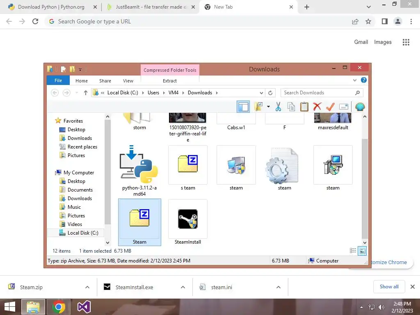The image size is (420, 315).
Task: Select the maxresdefault image thumbnail
Action: coord(333,121)
